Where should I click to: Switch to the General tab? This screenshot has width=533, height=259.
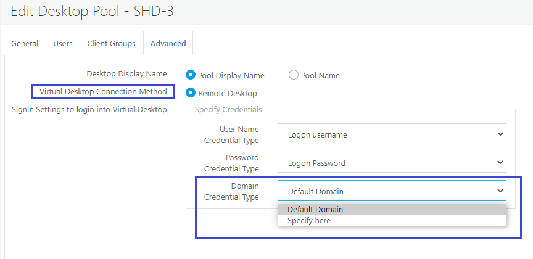tap(25, 44)
